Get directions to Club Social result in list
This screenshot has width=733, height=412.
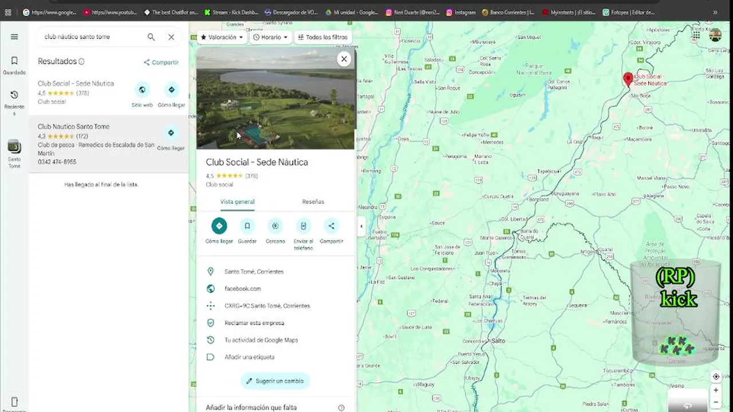(x=171, y=94)
